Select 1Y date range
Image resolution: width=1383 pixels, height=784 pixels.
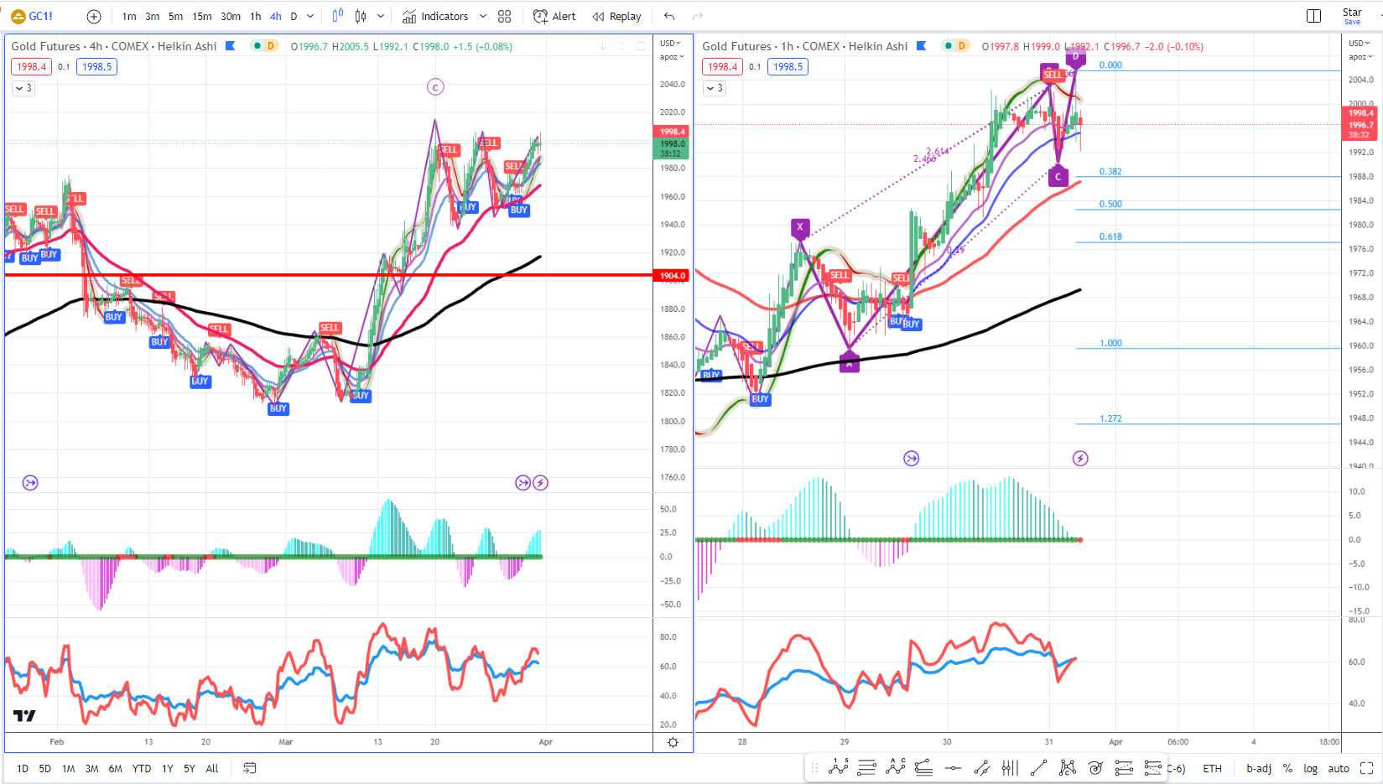(x=168, y=768)
